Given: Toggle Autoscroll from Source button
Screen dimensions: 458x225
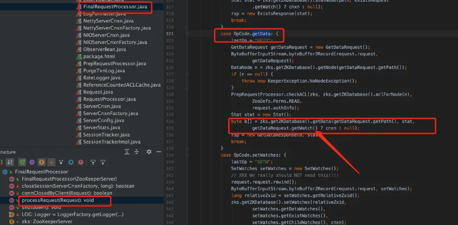Looking at the screenshot, I should click(103, 162).
